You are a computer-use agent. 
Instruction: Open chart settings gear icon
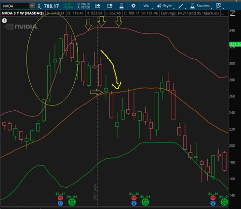click(133, 6)
